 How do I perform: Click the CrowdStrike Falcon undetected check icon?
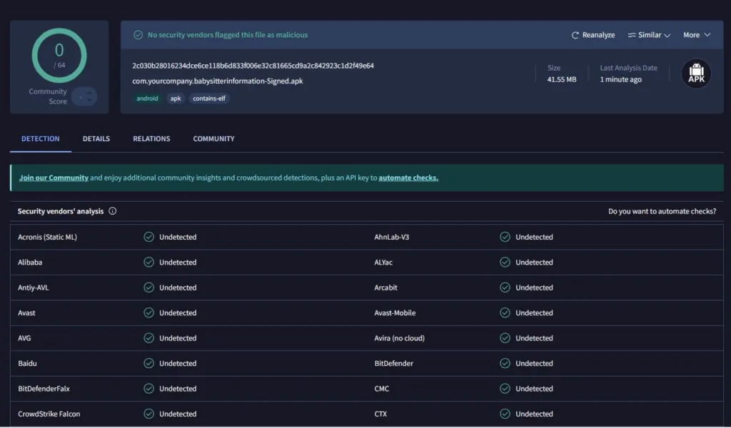(x=149, y=414)
